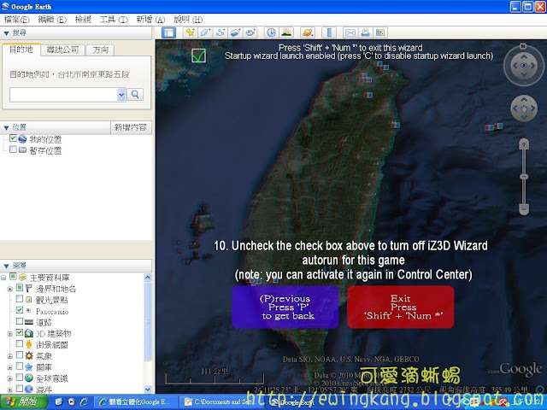The width and height of the screenshot is (547, 410).
Task: Uncheck the 3D 建築物 layer checkbox
Action: 20,332
